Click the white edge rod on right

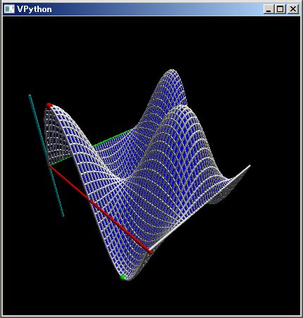pyautogui.click(x=199, y=208)
